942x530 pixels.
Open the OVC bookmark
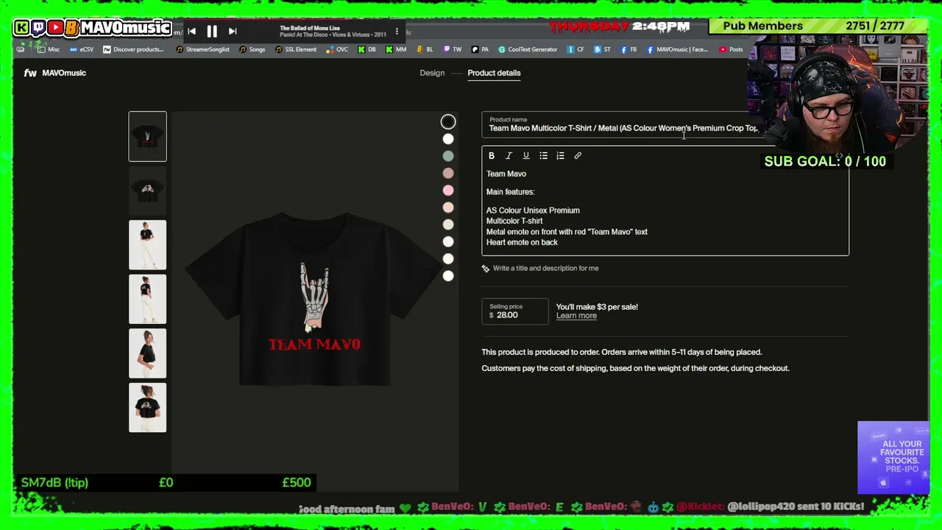point(337,49)
